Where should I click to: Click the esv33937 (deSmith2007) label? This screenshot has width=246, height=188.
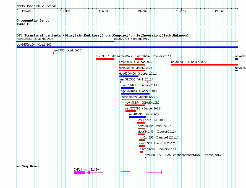pyautogui.click(x=114, y=56)
